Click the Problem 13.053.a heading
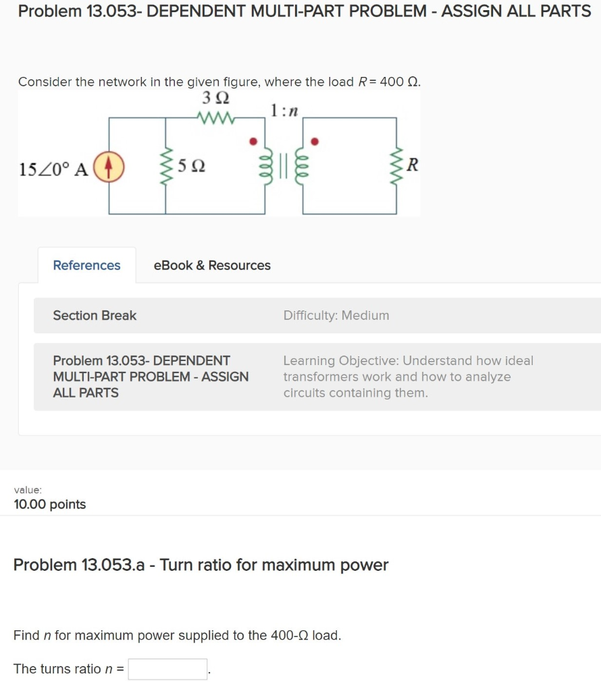 (201, 565)
